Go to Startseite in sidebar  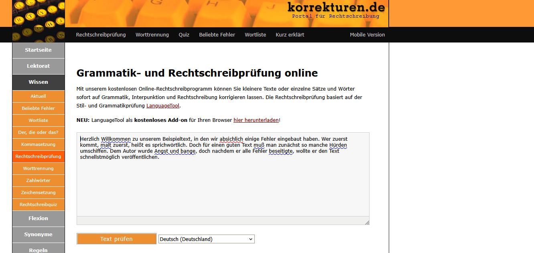coord(38,50)
